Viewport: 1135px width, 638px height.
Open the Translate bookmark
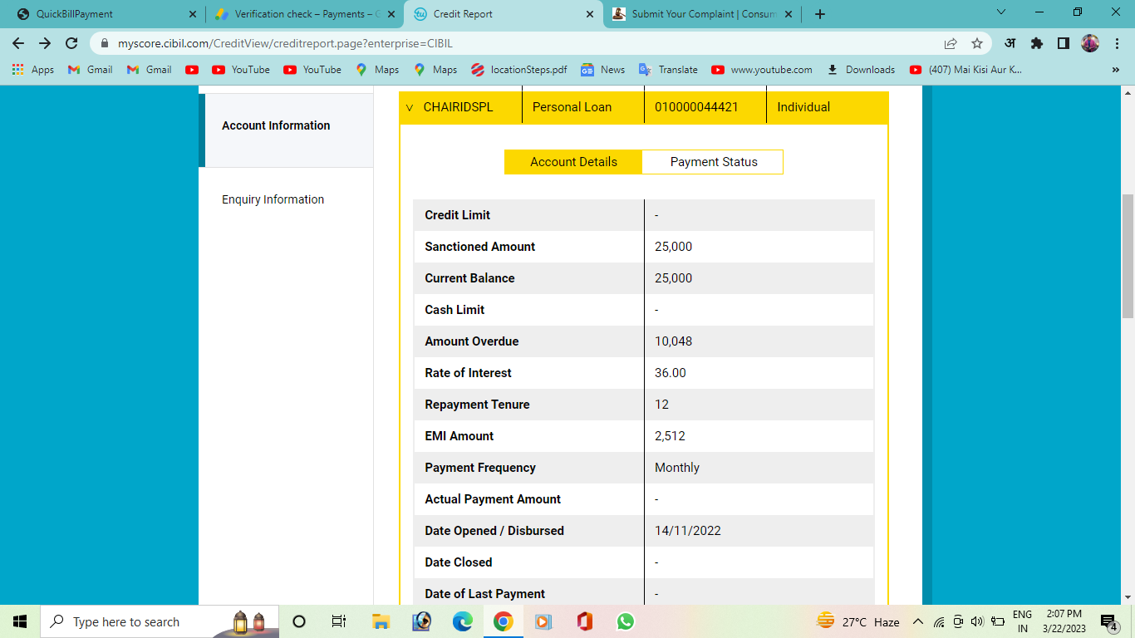pos(668,70)
